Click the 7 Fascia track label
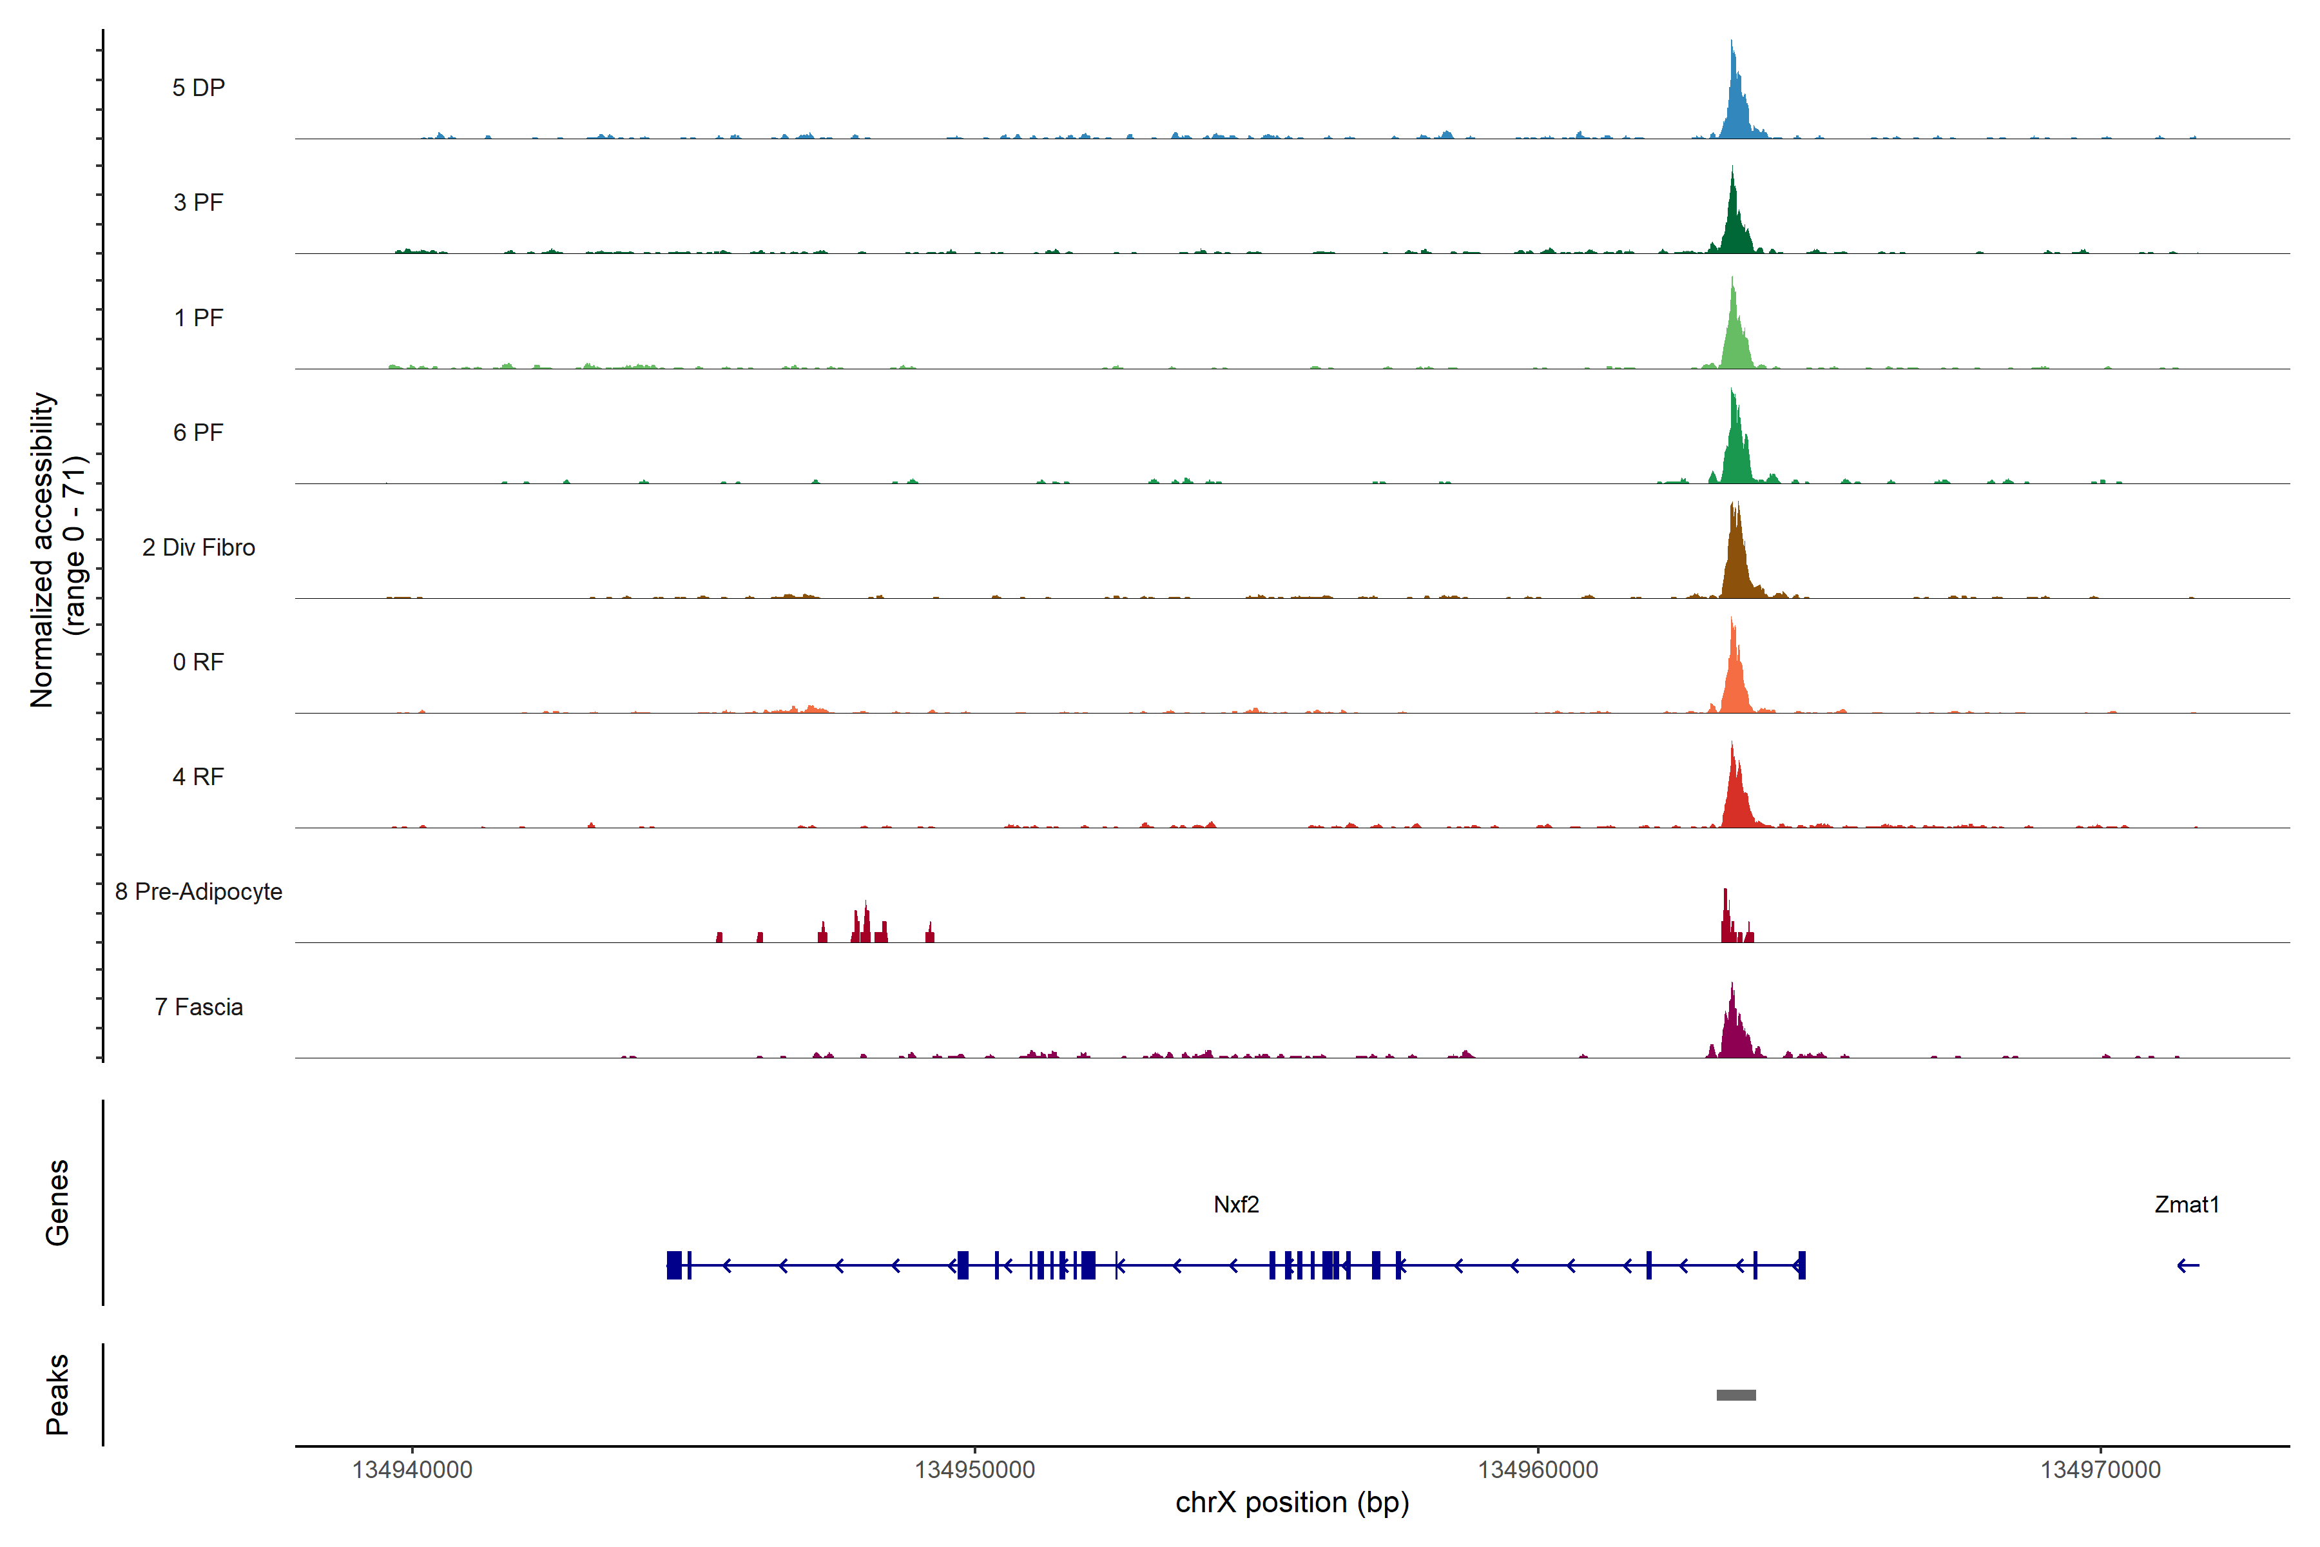This screenshot has width=2320, height=1547. 198,1006
